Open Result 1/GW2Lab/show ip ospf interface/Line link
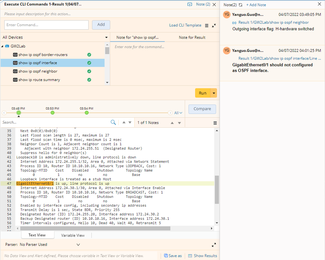 [x=280, y=59]
